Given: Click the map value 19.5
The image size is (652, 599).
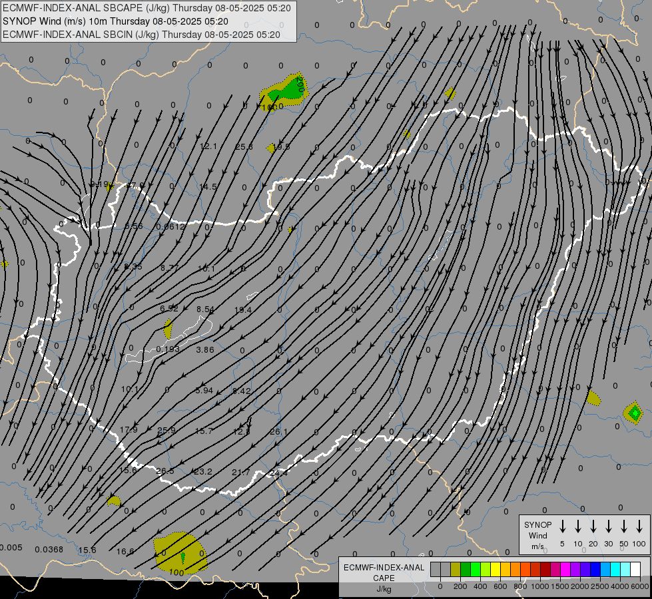Looking at the screenshot, I should point(281,146).
